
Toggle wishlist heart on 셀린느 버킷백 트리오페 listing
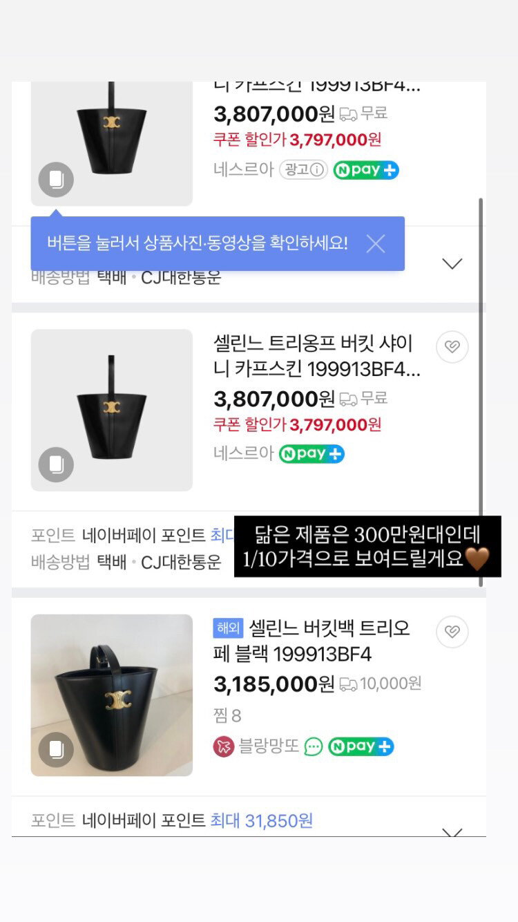(452, 632)
